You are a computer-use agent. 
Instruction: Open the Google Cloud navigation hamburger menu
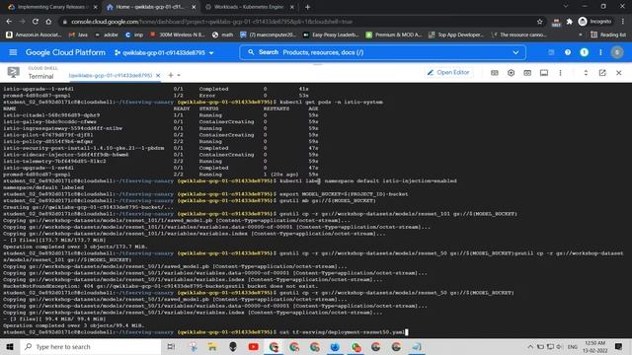coord(13,52)
